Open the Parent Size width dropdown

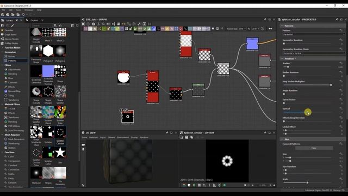click(x=242, y=29)
